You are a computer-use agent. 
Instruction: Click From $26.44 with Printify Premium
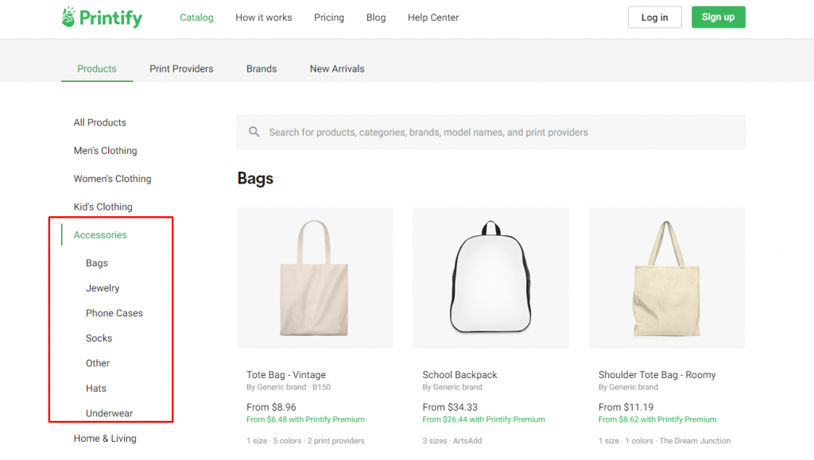(x=483, y=419)
